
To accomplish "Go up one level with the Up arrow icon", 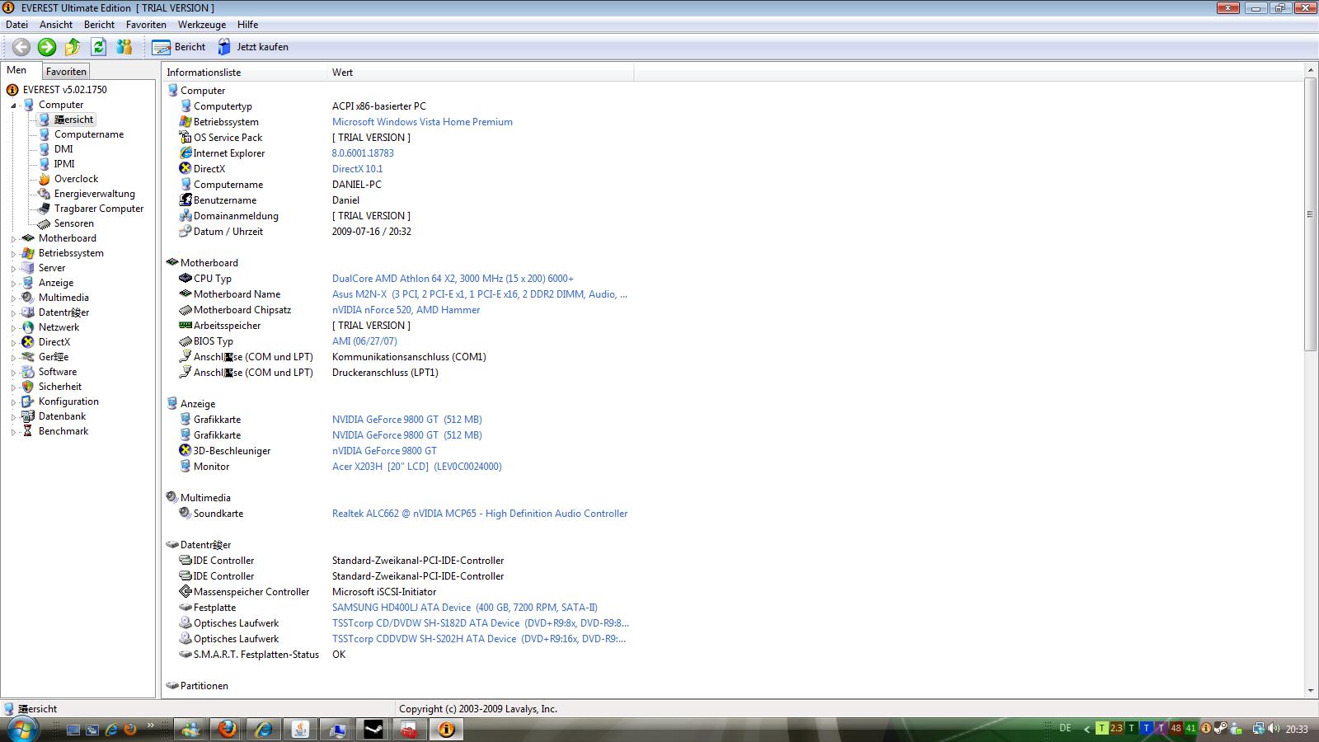I will (x=73, y=47).
